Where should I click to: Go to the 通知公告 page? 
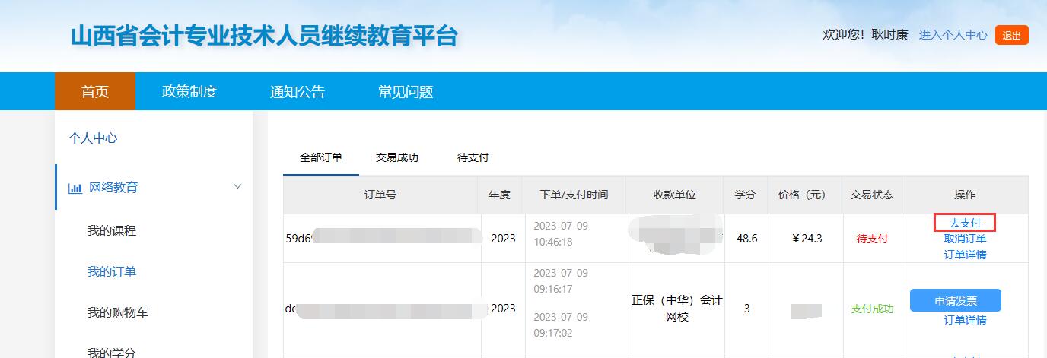click(x=298, y=92)
